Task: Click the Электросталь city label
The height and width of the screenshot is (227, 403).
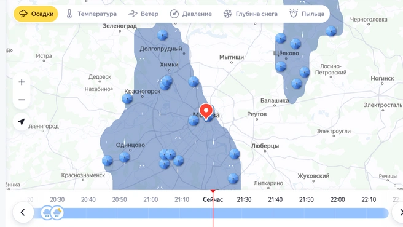Action: pyautogui.click(x=383, y=105)
